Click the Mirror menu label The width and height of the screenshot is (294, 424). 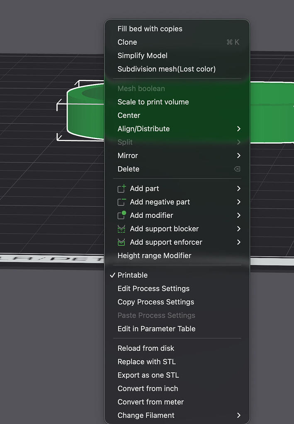tap(127, 156)
